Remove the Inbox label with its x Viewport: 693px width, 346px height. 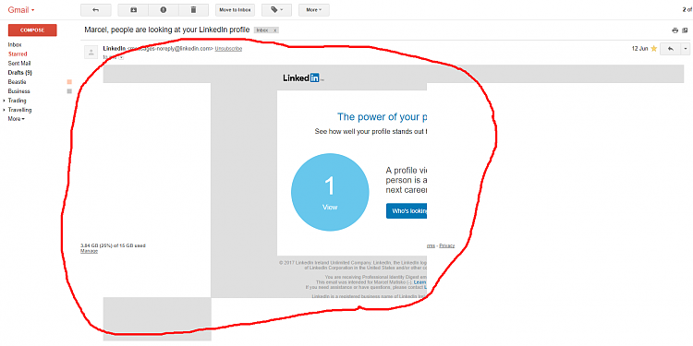[274, 30]
